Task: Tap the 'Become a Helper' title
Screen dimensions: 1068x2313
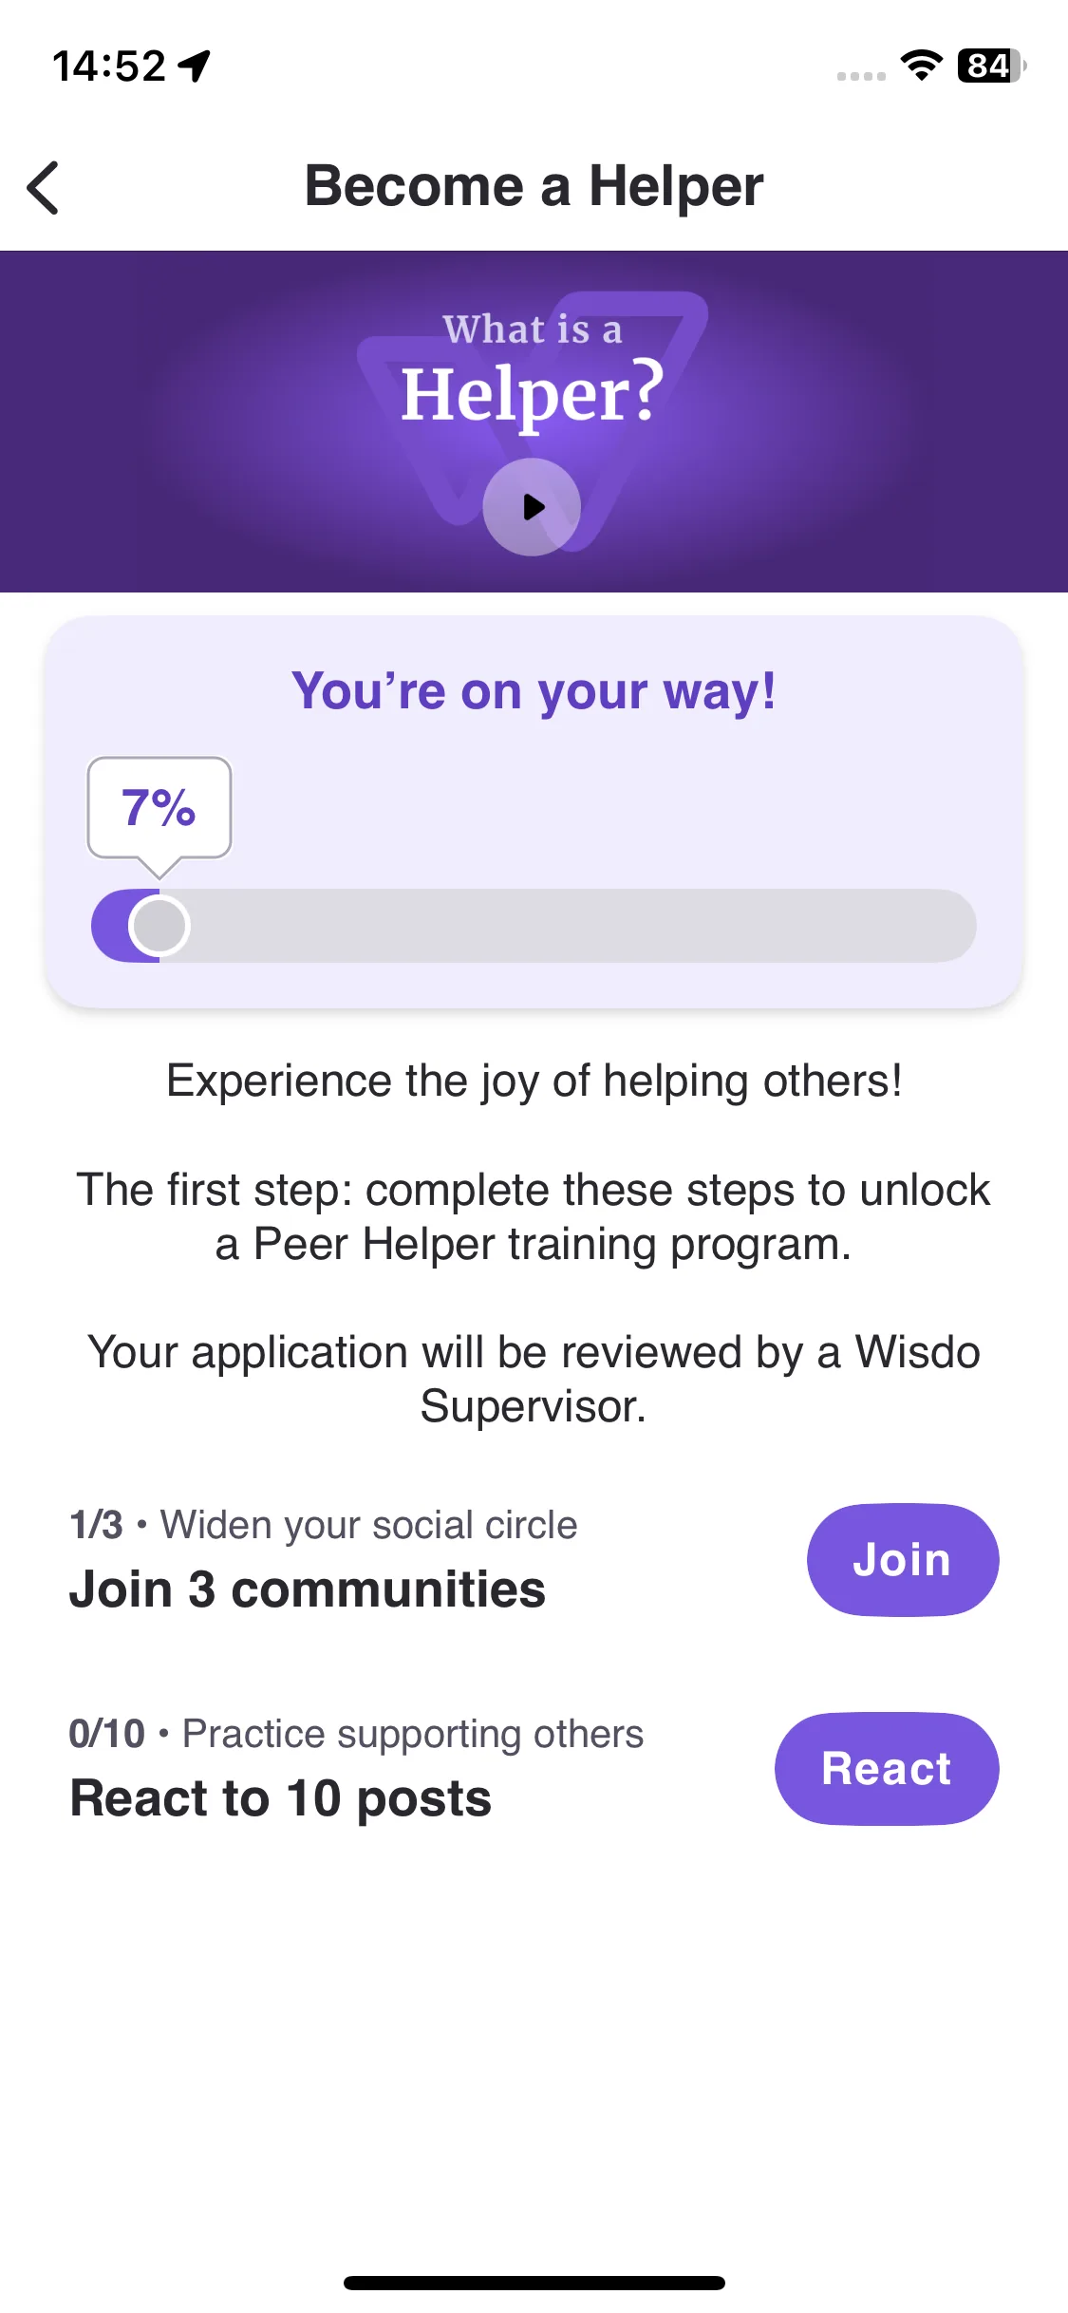Action: point(534,185)
